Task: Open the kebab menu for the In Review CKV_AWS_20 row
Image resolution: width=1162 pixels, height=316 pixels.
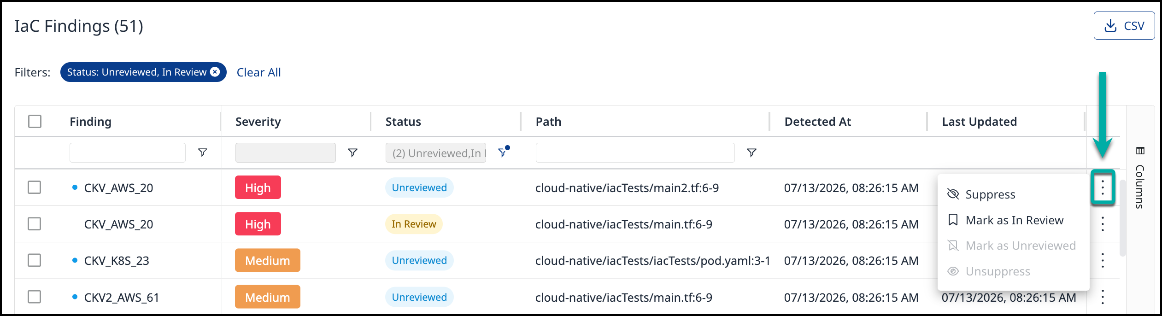Action: (1103, 224)
